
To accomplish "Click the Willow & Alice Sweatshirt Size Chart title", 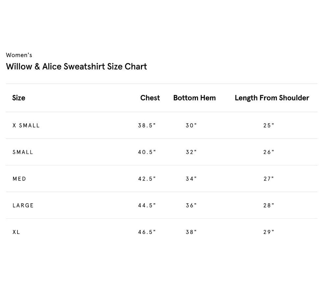I will coord(76,67).
